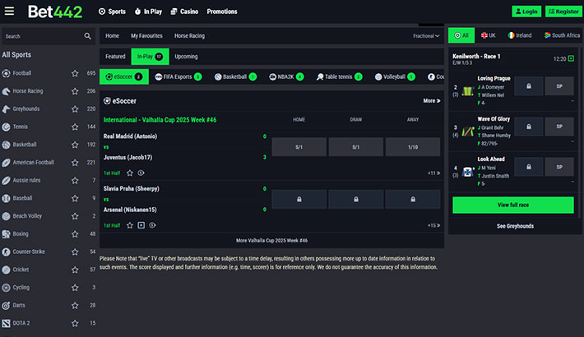Click the Tennis ball icon
This screenshot has width=584, height=337.
pos(6,127)
